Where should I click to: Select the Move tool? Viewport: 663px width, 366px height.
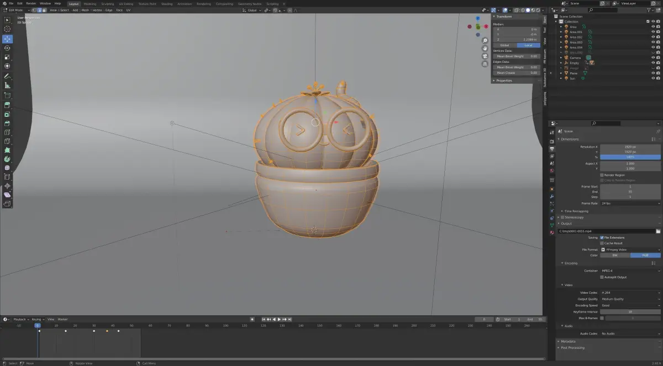click(7, 39)
